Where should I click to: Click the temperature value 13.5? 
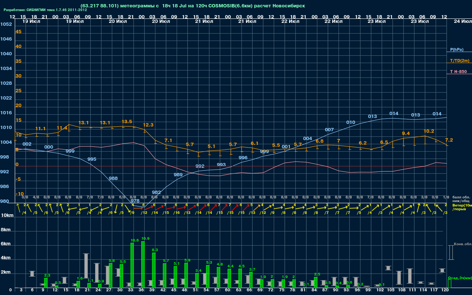[x=127, y=122]
